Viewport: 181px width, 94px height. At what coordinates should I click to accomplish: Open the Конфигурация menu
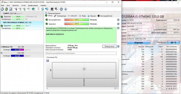33,6
